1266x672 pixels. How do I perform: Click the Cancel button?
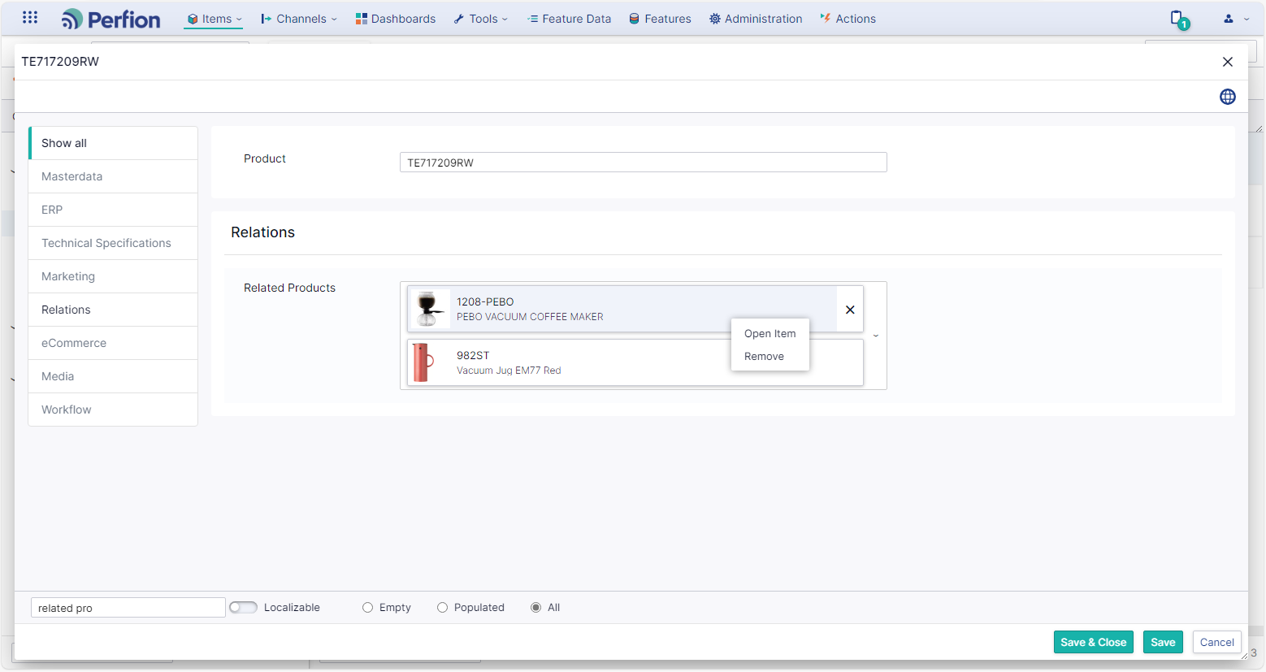1216,642
